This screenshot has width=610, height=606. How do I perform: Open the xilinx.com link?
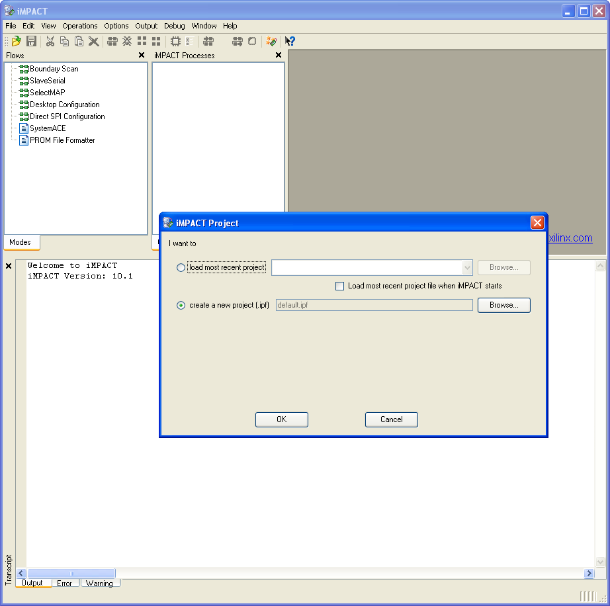(570, 238)
